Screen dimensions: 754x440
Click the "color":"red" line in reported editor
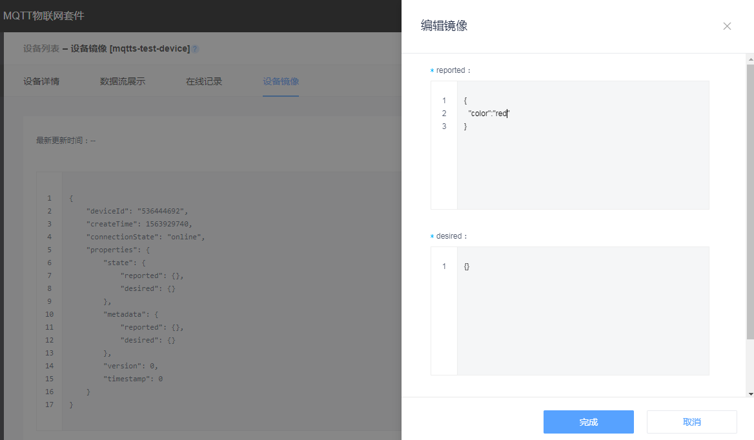[x=489, y=114]
